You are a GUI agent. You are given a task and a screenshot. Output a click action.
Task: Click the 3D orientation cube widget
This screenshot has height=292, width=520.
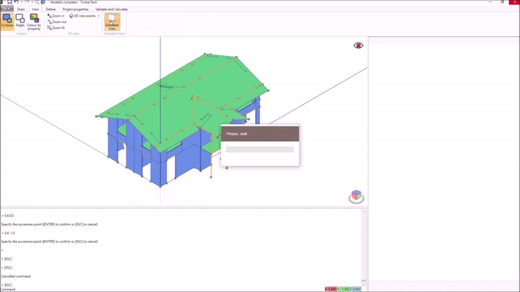click(356, 196)
